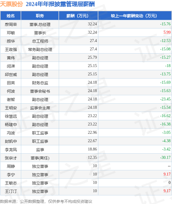
Task: Click the name 颜华
Action: (x=11, y=41)
